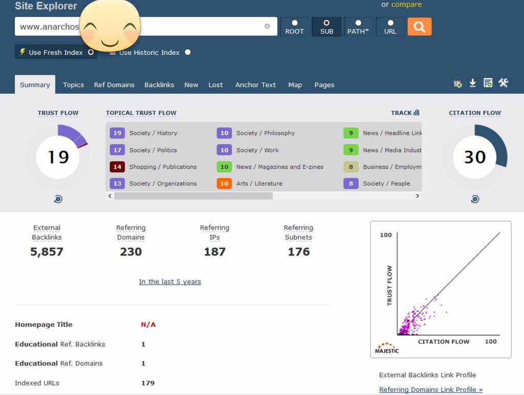Open the crossed tools icon
Image resolution: width=524 pixels, height=395 pixels.
(504, 82)
